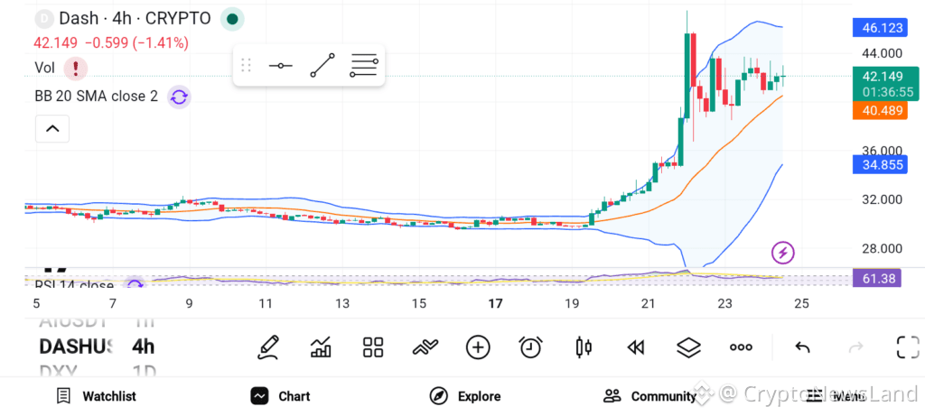The width and height of the screenshot is (925, 416).
Task: Switch to the Chart tab
Action: point(280,396)
